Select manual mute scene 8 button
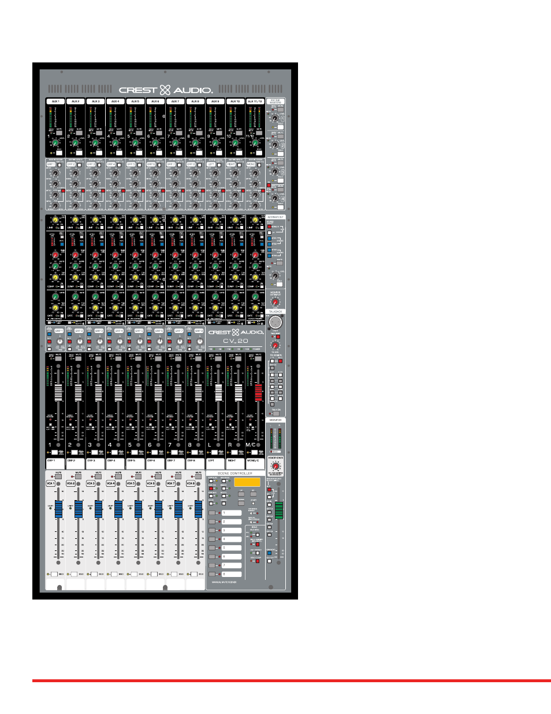Screen dimensions: 551x714 tap(212, 574)
